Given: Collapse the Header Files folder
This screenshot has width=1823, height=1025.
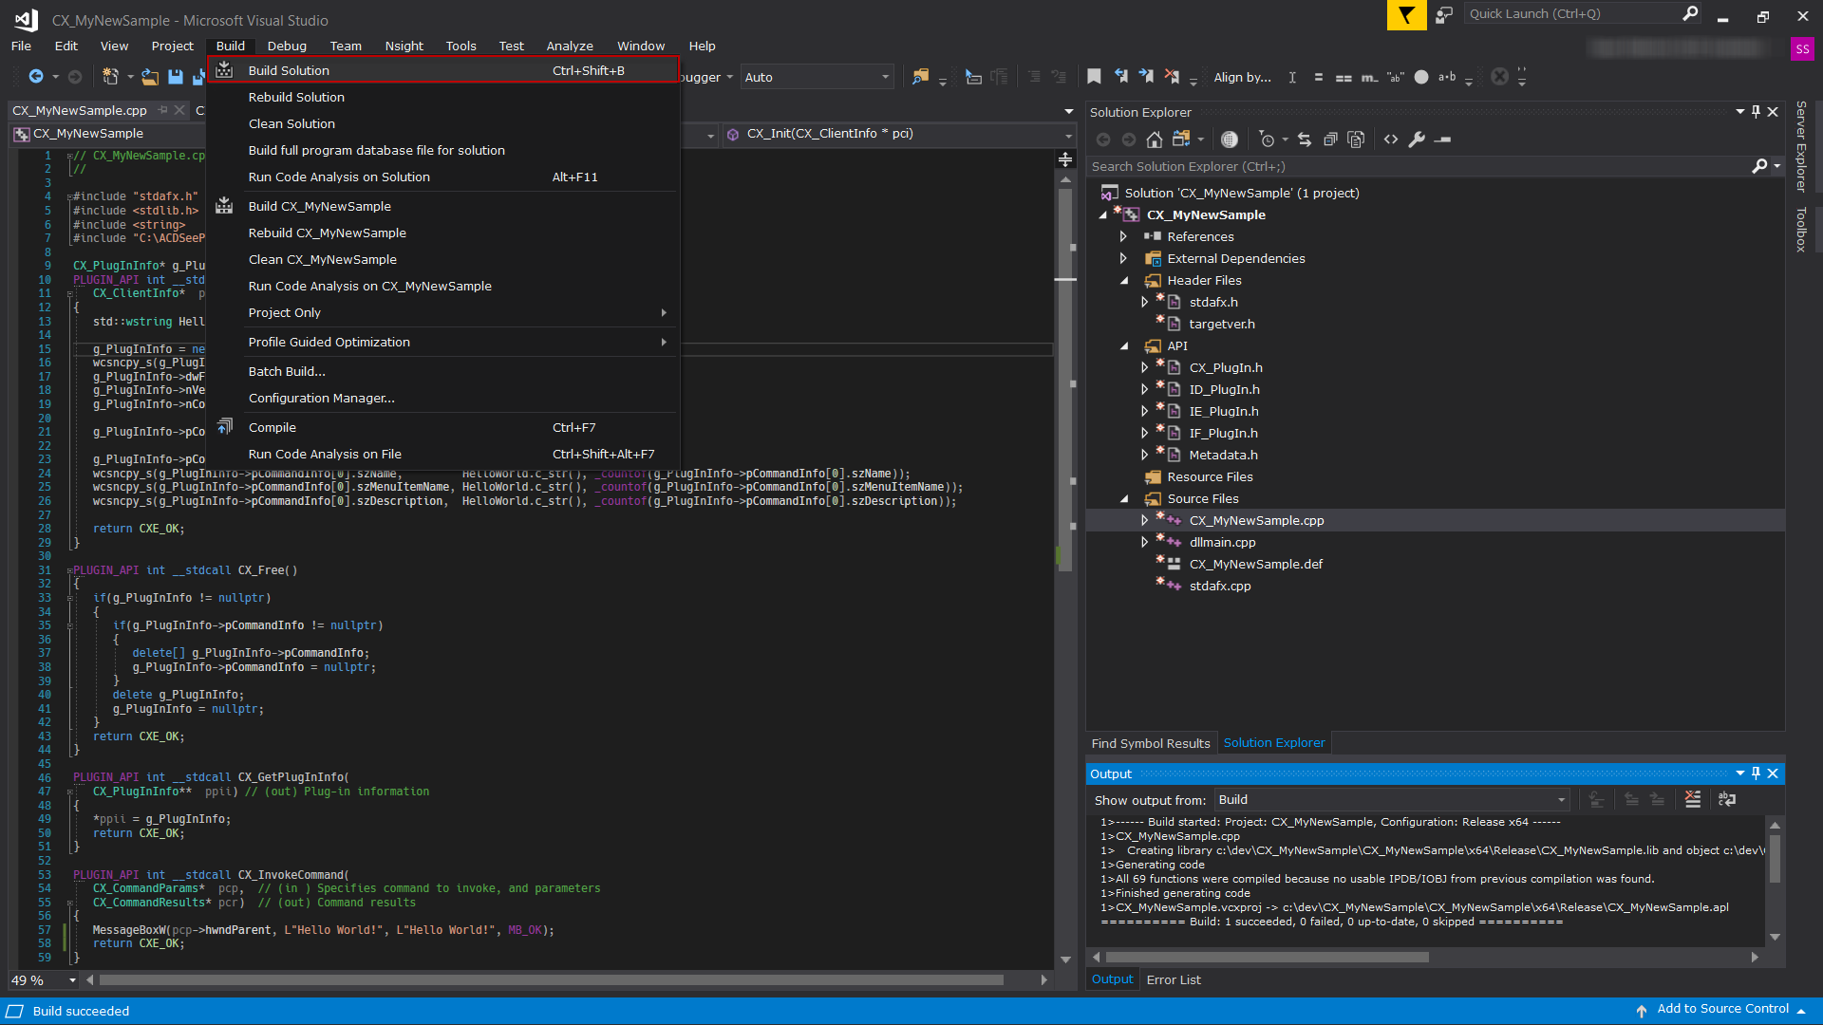Looking at the screenshot, I should pos(1124,281).
